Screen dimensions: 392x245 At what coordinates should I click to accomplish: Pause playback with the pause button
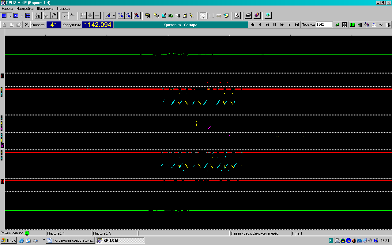[275, 25]
